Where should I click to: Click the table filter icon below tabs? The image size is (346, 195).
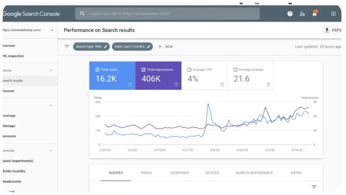314,187
